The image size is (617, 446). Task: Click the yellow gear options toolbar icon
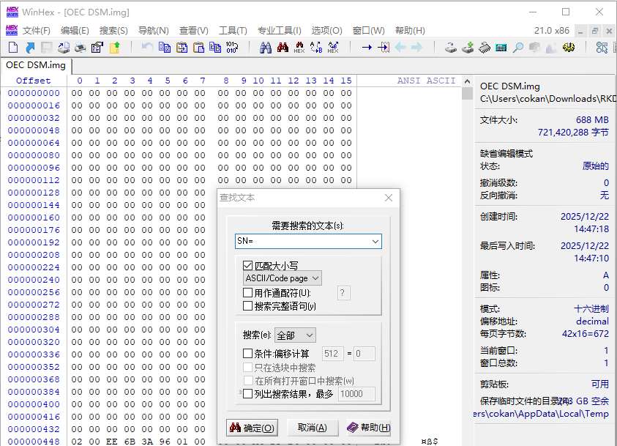(x=567, y=48)
